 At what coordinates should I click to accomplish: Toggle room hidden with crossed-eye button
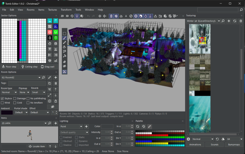(x=52, y=107)
